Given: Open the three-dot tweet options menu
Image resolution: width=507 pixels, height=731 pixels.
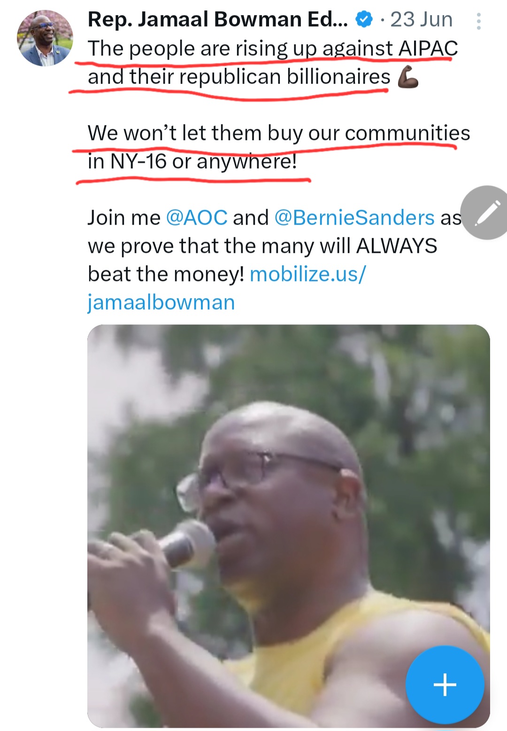Looking at the screenshot, I should pyautogui.click(x=478, y=21).
